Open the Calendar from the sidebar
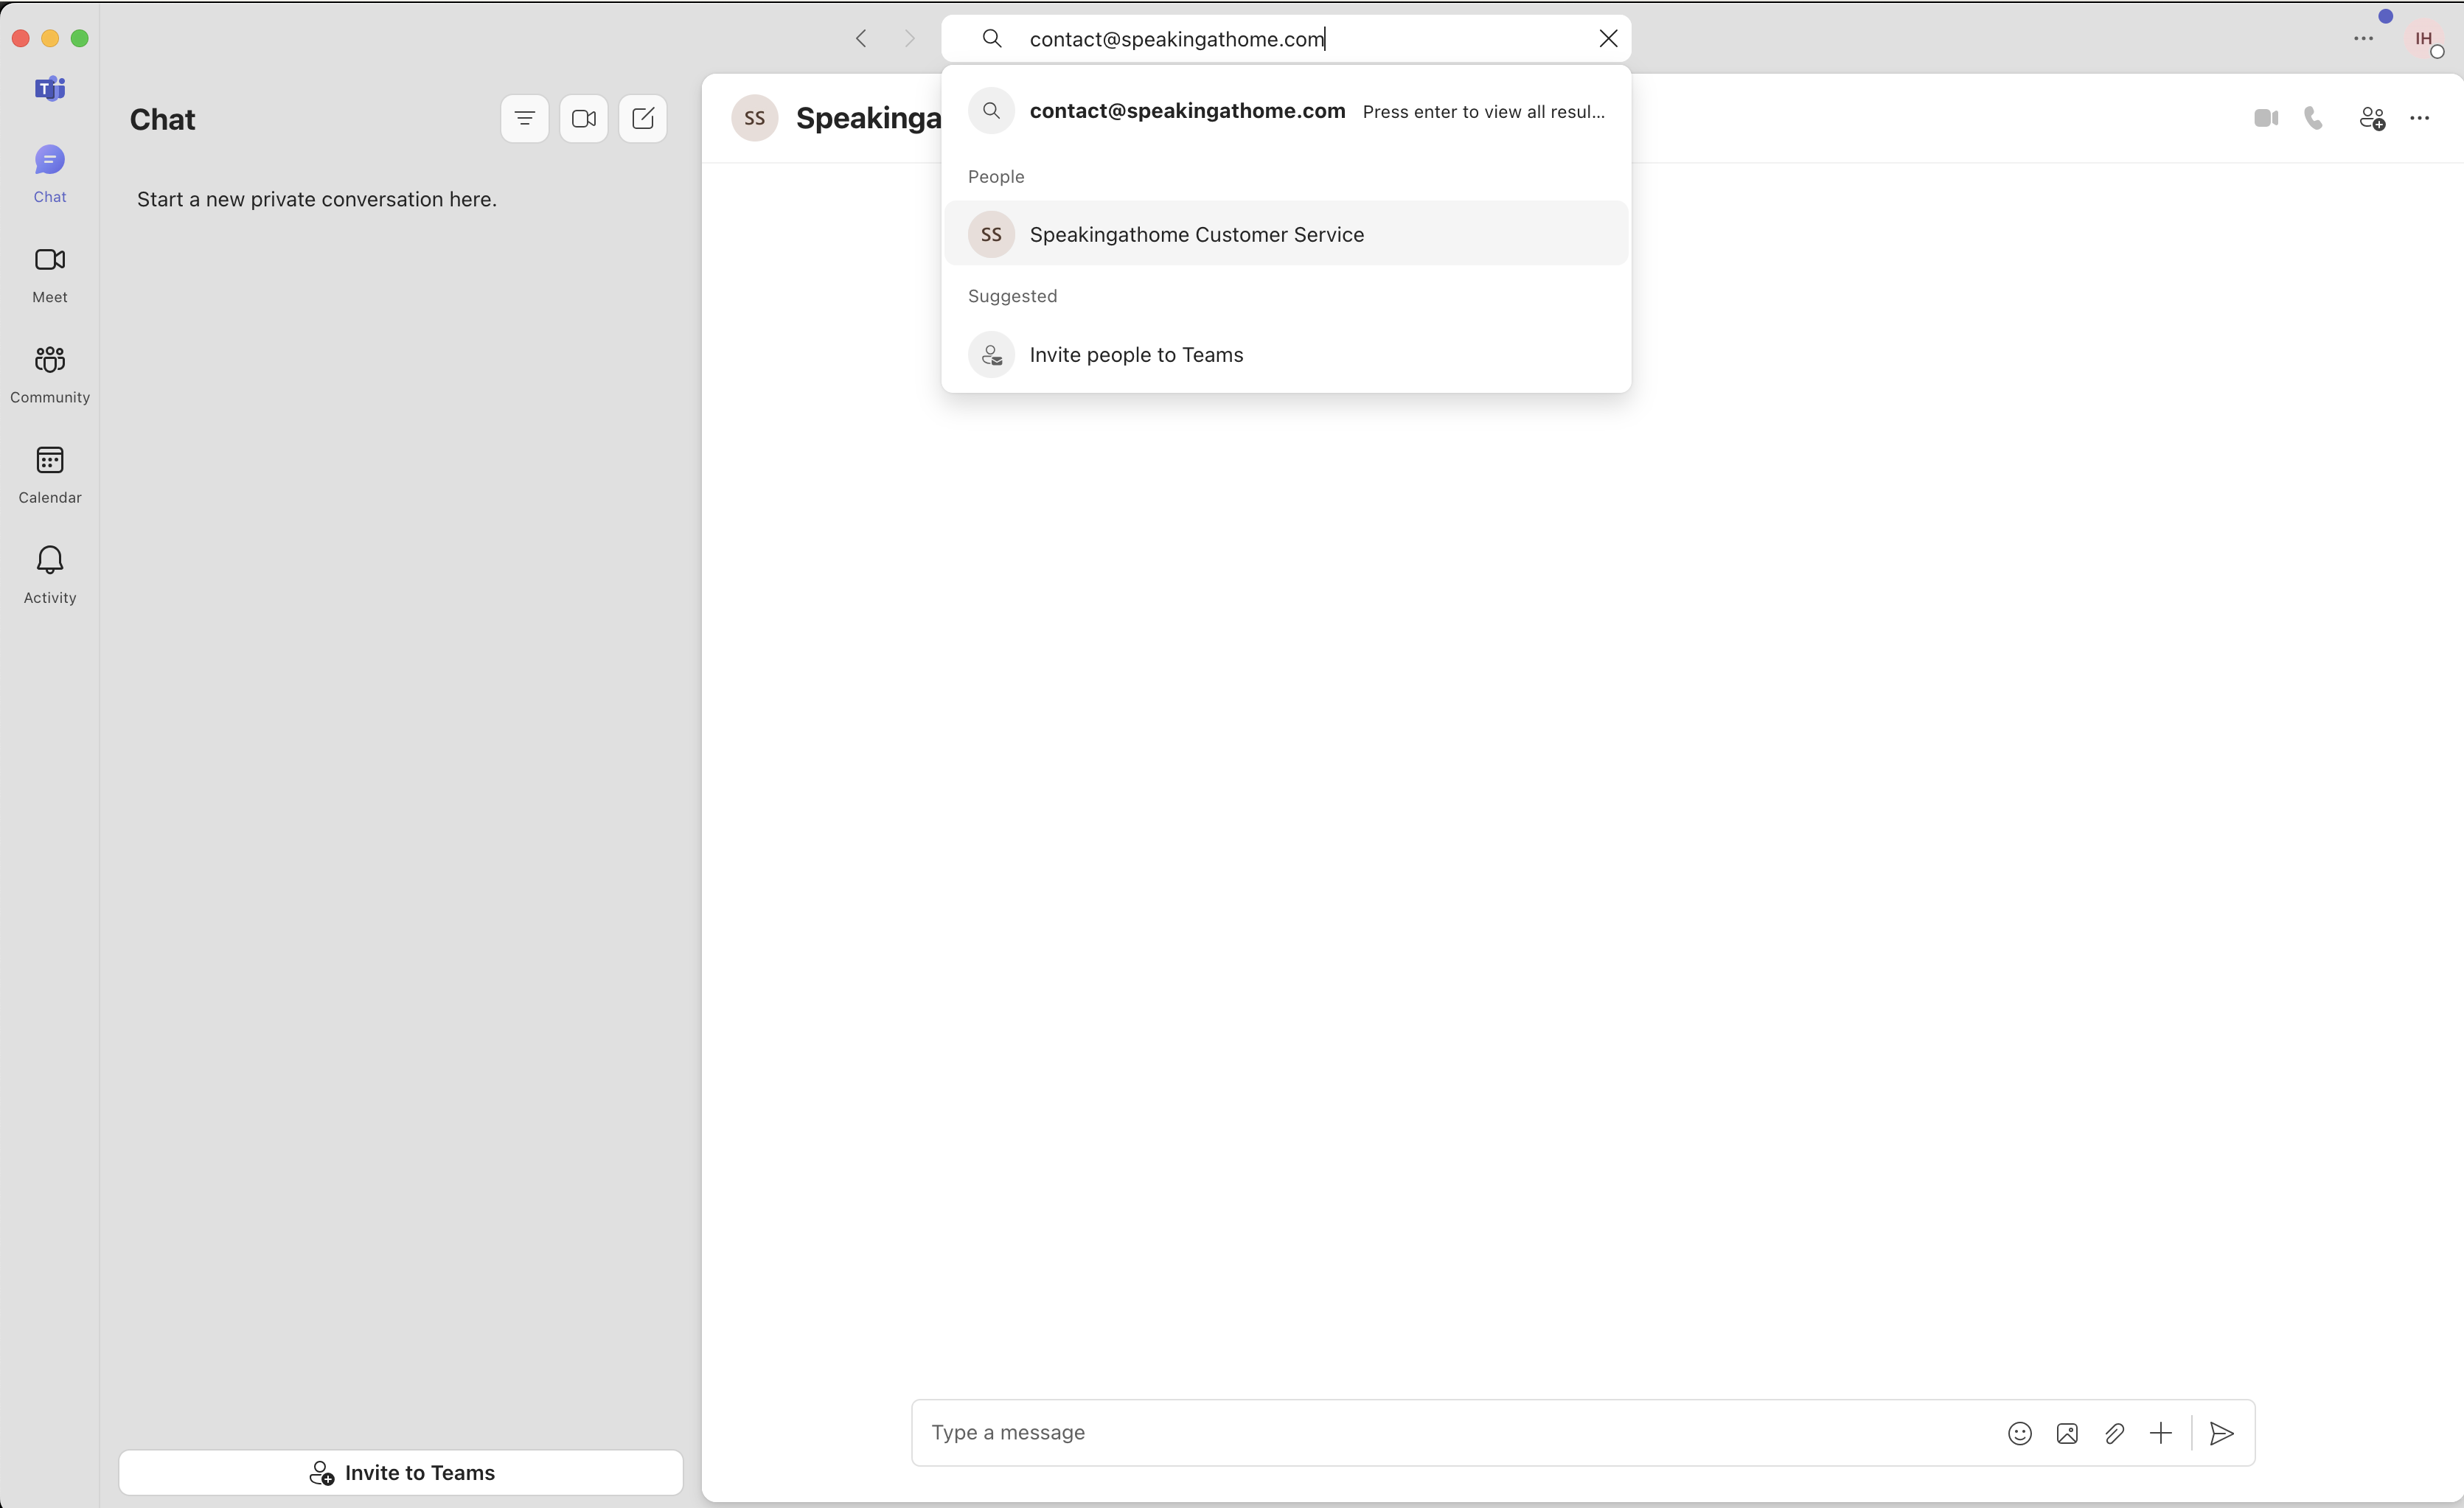Screen dimensions: 2464x1508 49,473
